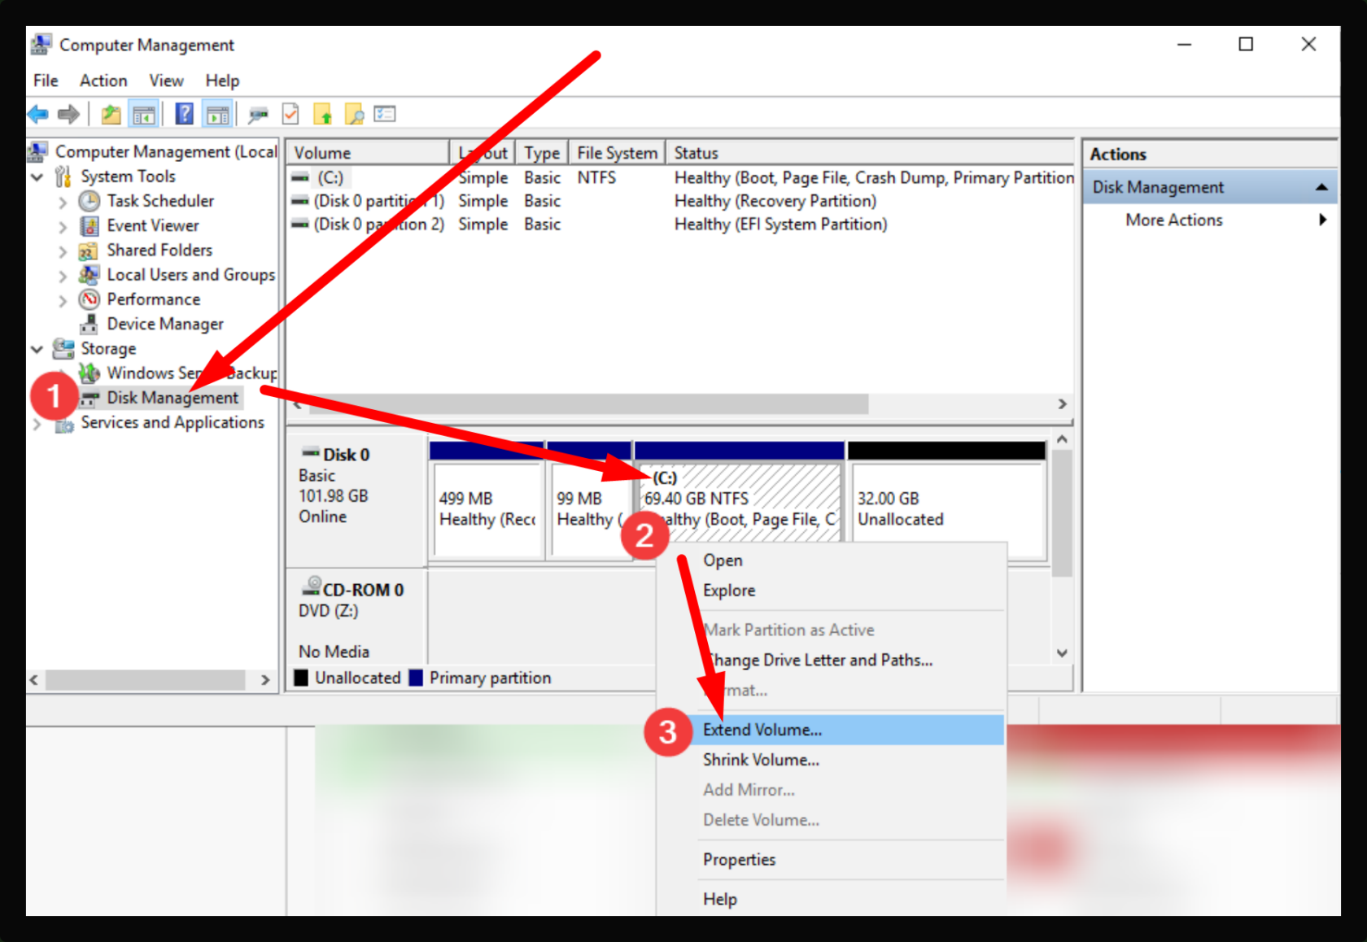Click the blue Help question mark icon
Viewport: 1367px width, 942px height.
point(185,114)
